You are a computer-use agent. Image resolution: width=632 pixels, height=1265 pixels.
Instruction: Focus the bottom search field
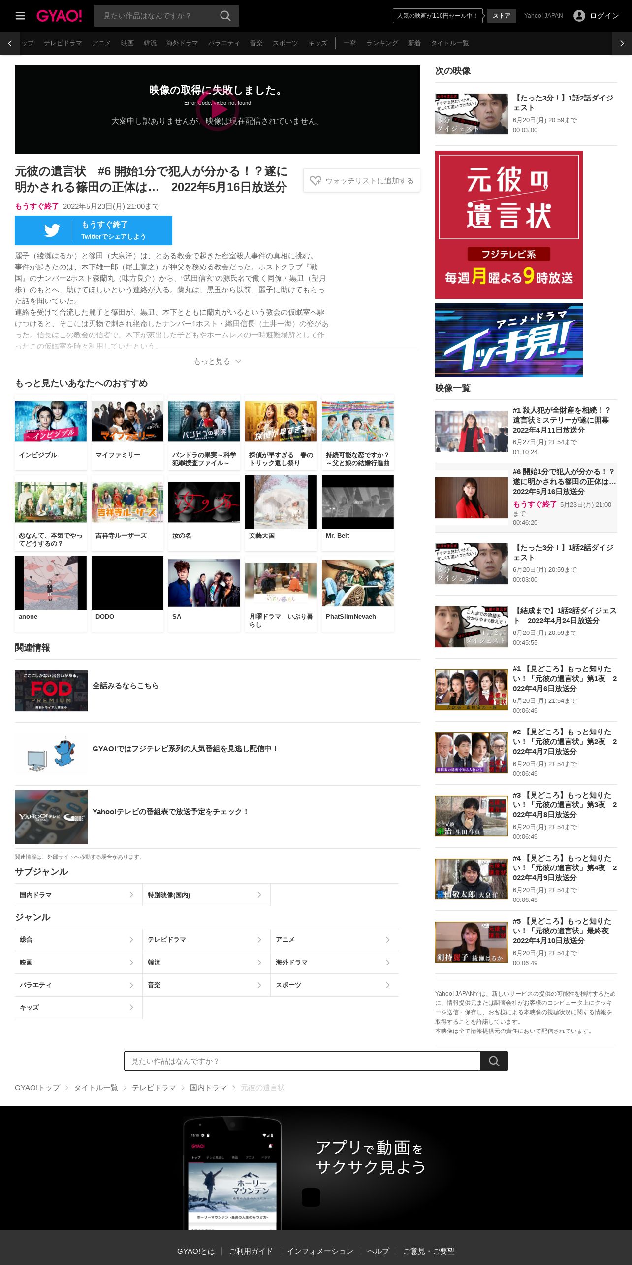[x=302, y=1061]
